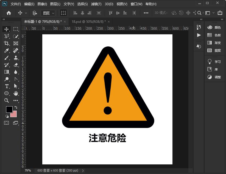
Task: Open the 调整 adjustments panel
Action: pos(214,77)
